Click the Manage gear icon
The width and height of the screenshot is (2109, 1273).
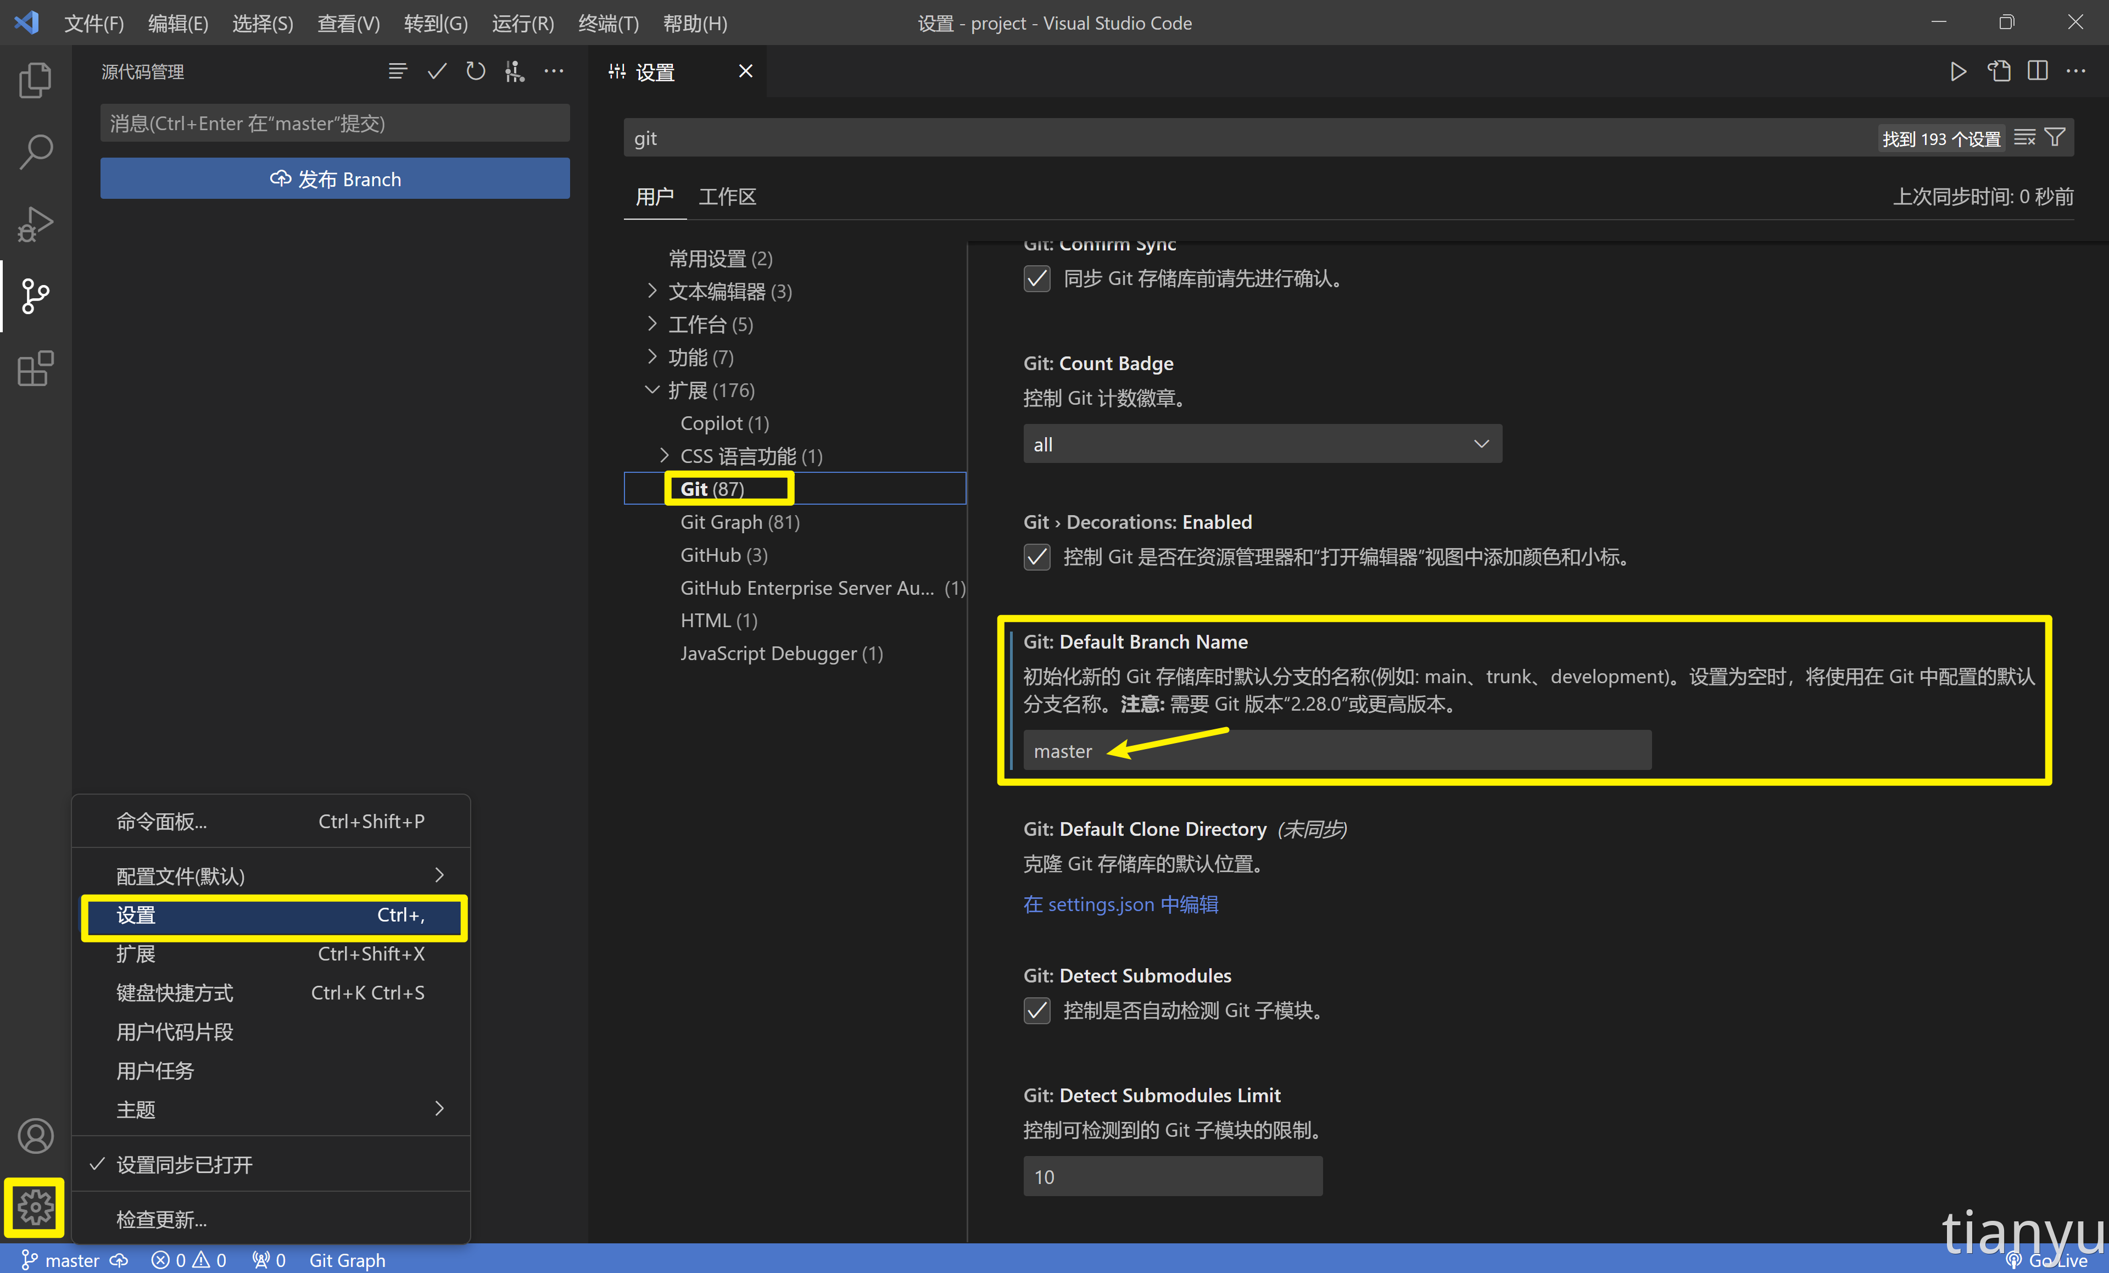(x=35, y=1207)
